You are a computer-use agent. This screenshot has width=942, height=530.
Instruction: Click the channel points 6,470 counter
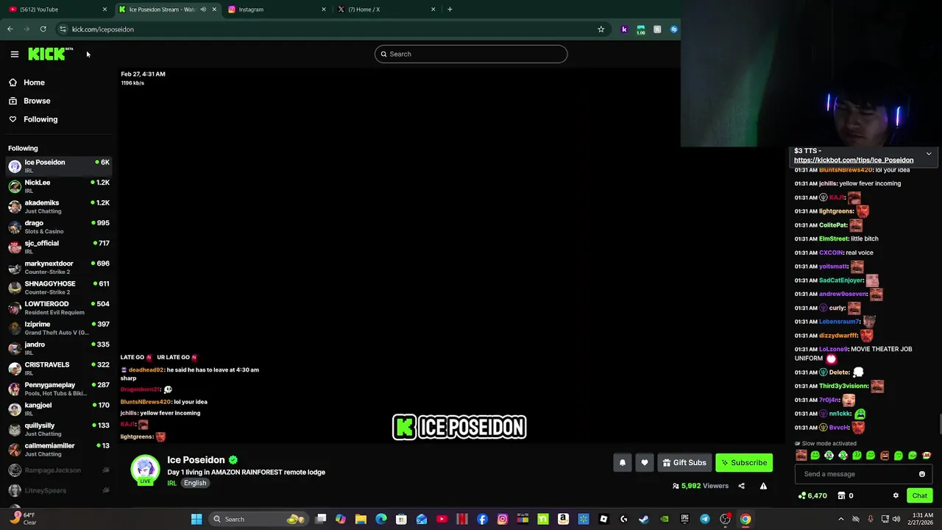(x=812, y=495)
